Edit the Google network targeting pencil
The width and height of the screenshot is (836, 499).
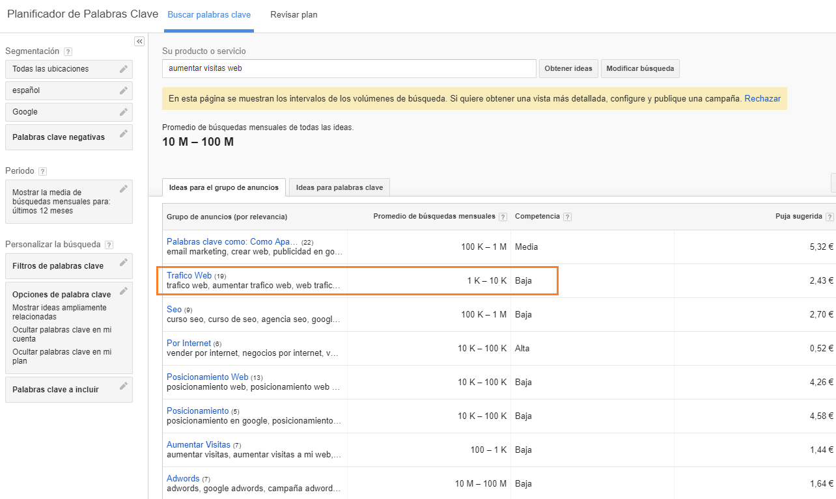tap(124, 112)
